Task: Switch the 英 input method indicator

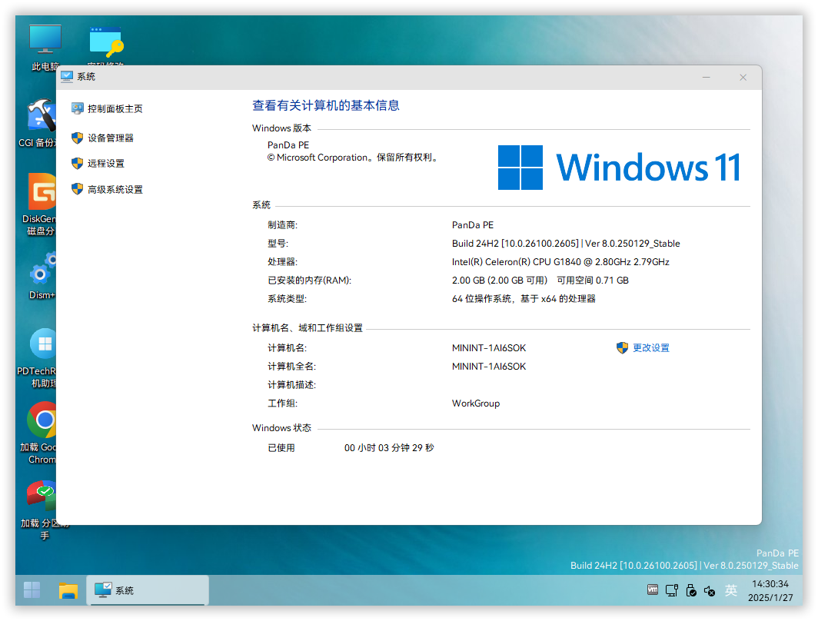Action: [731, 590]
